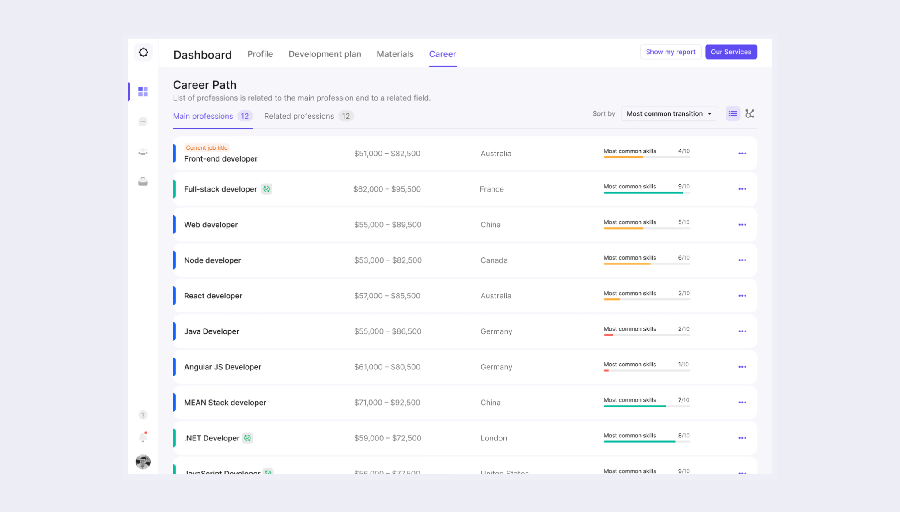The image size is (900, 512).
Task: Click the Show my report button
Action: (670, 52)
